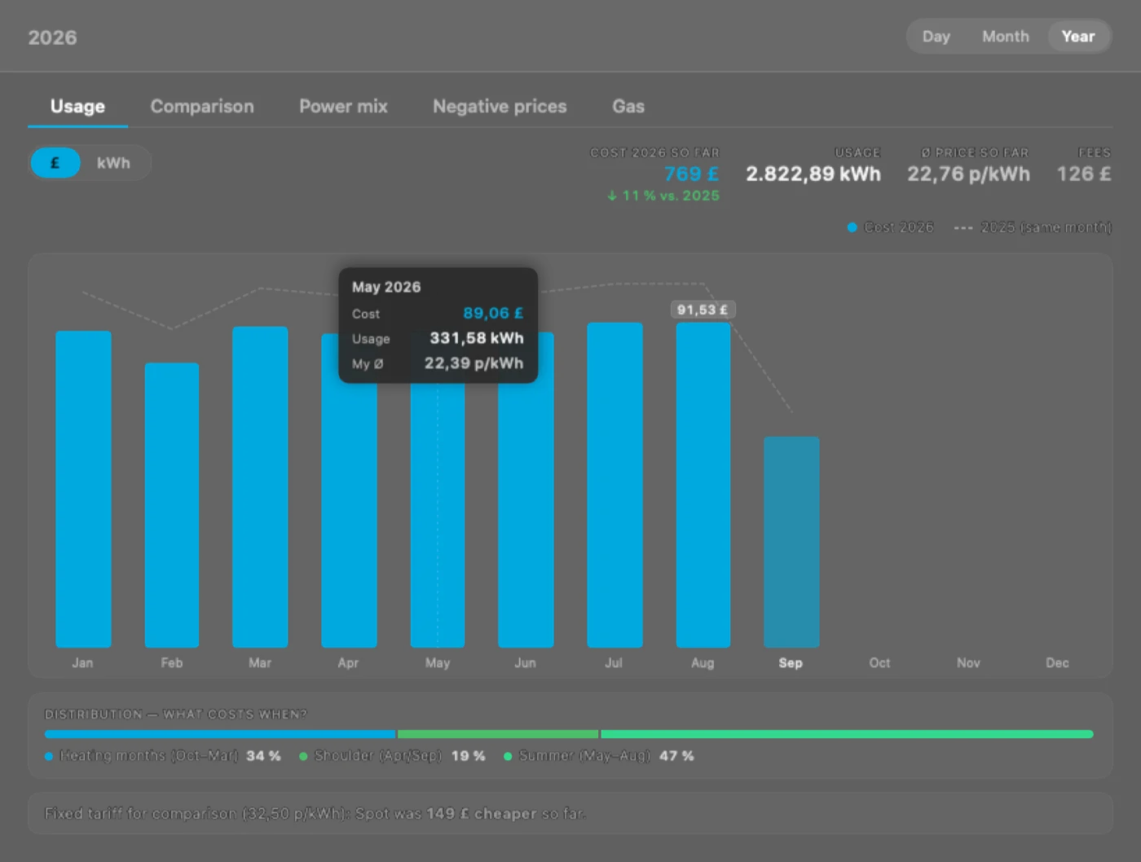Click the 126 £ fees value

pyautogui.click(x=1084, y=174)
